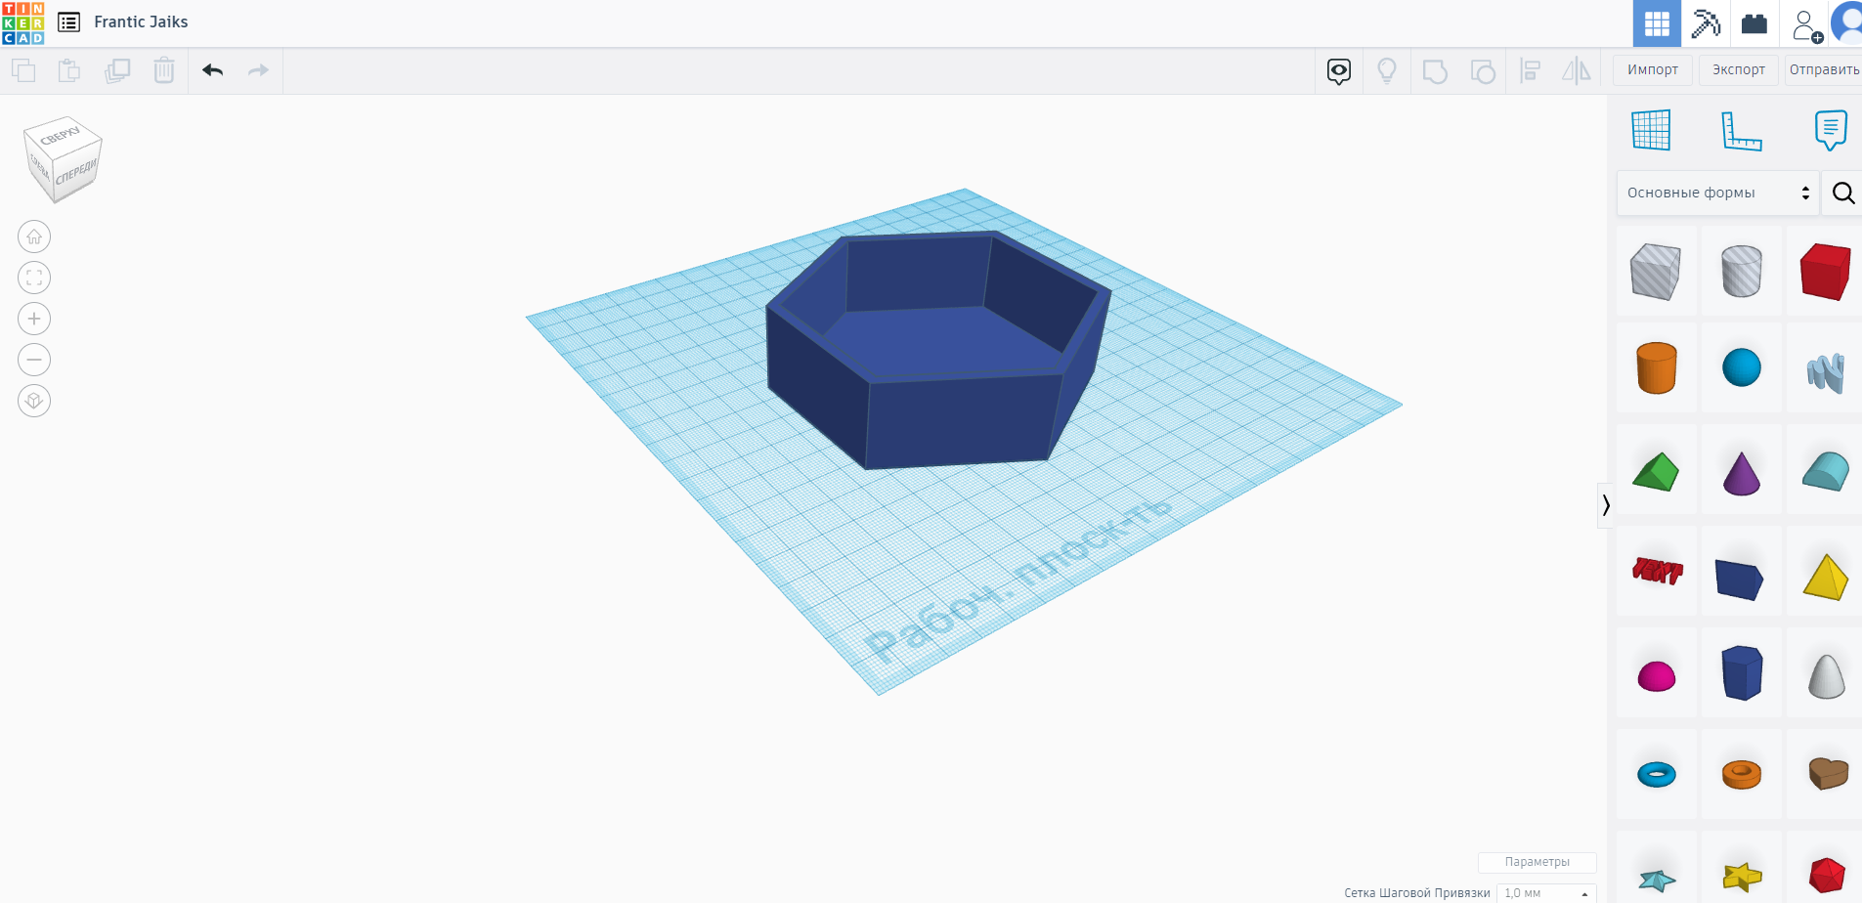The height and width of the screenshot is (903, 1862).
Task: Click the Export button
Action: coord(1739,69)
